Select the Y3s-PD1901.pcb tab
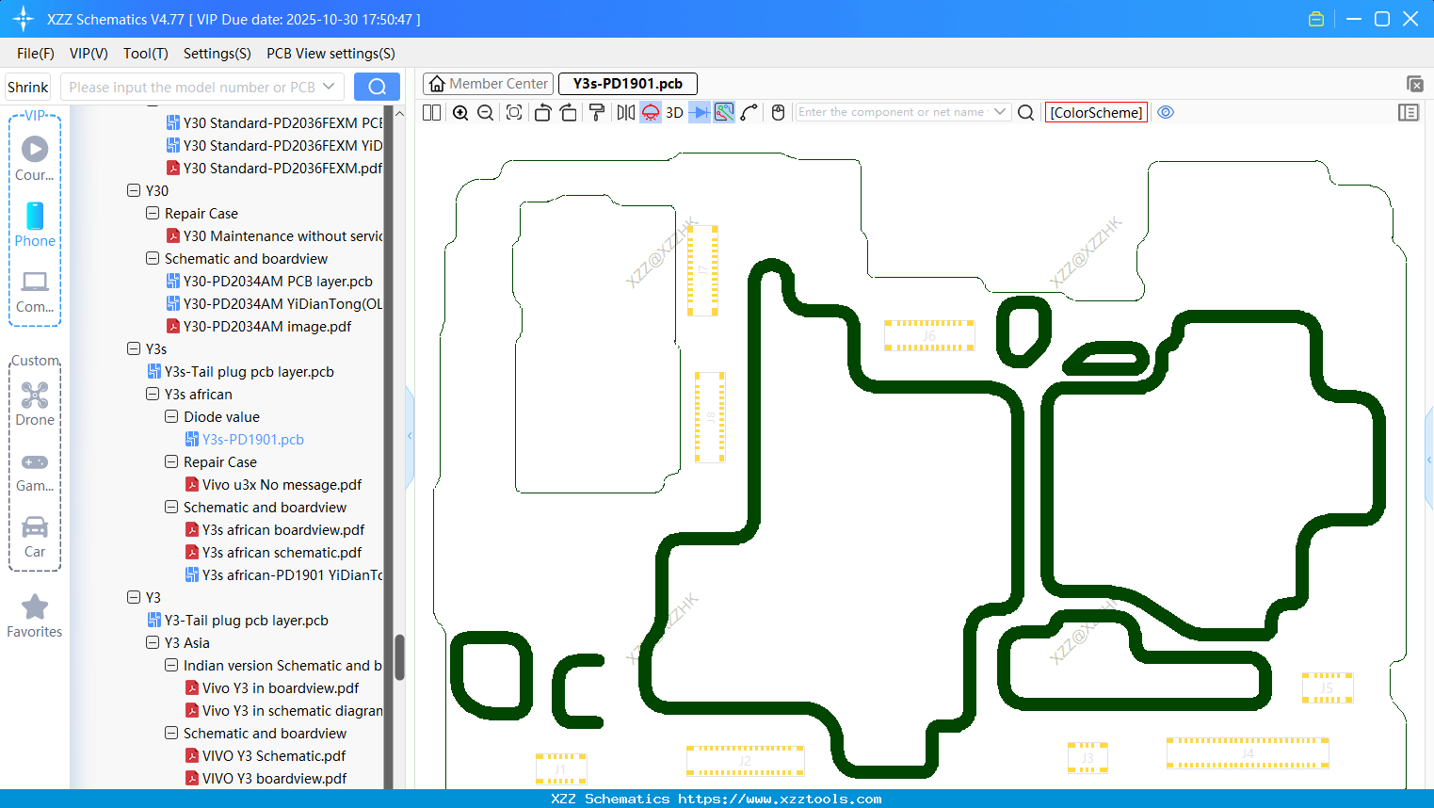 click(628, 84)
